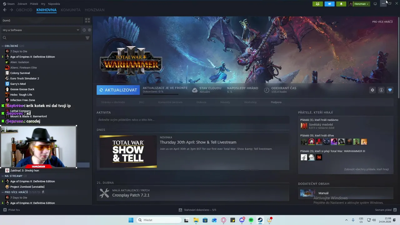This screenshot has height=225, width=400.
Task: Toggle ready-to-play filter icon
Action: point(89,30)
